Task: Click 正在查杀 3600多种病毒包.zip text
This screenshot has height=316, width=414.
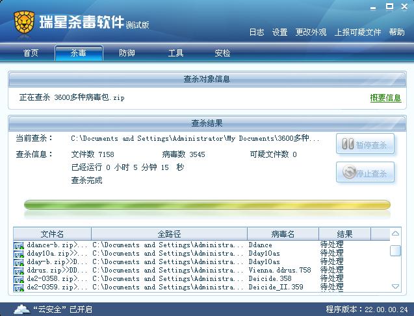Action: click(71, 97)
